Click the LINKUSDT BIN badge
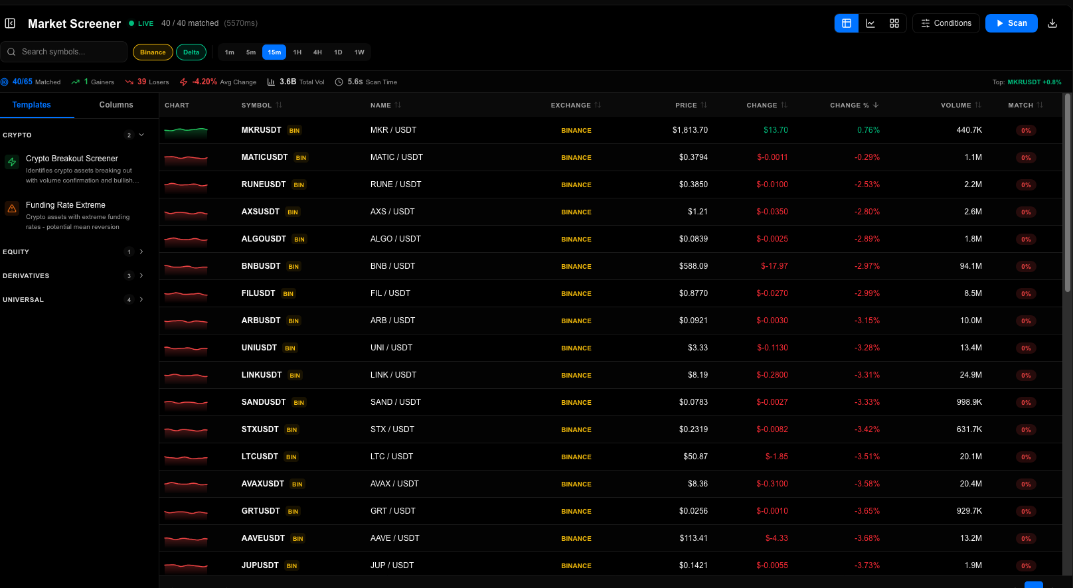 (x=295, y=376)
